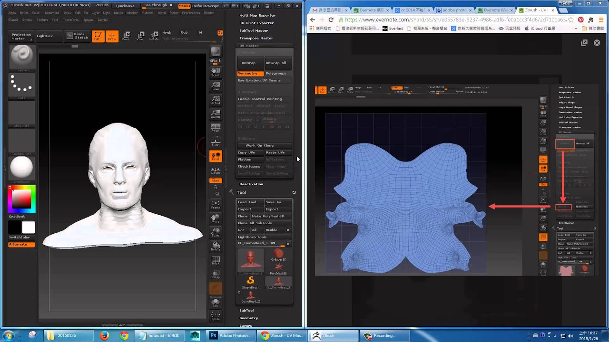Image resolution: width=609 pixels, height=342 pixels.
Task: Select the Scale transform tool in top shelf
Action: click(x=139, y=36)
